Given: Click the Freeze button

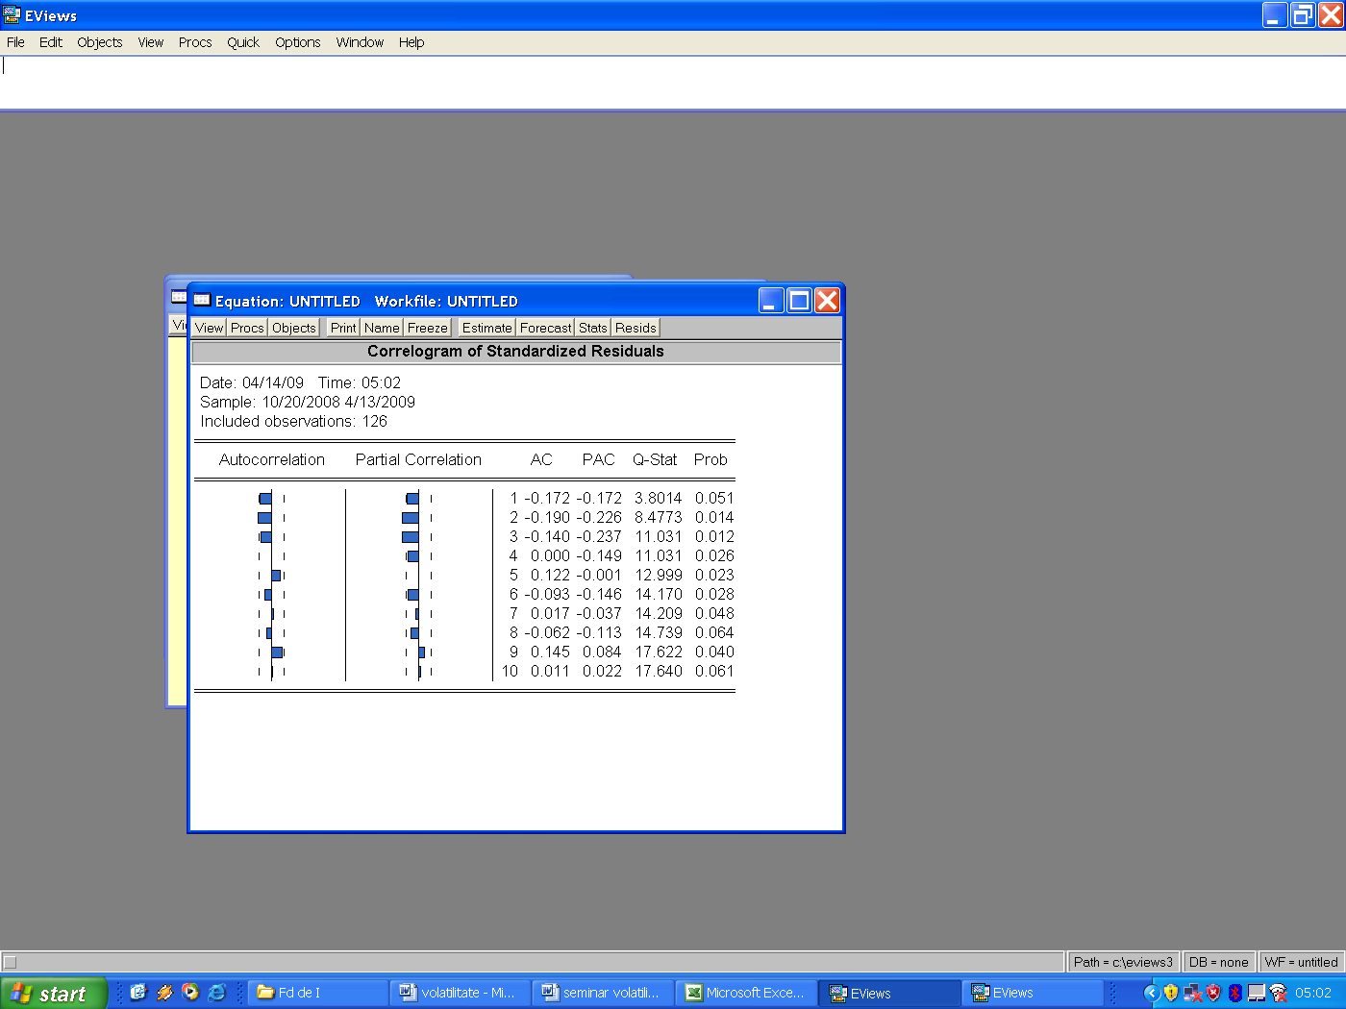Looking at the screenshot, I should [x=428, y=328].
